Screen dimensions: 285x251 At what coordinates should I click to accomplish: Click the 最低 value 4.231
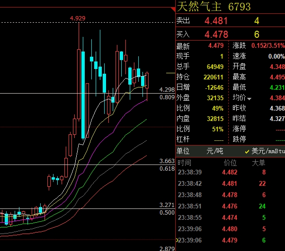277,87
